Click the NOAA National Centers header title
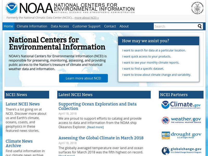The image size is (208, 156). [77, 8]
